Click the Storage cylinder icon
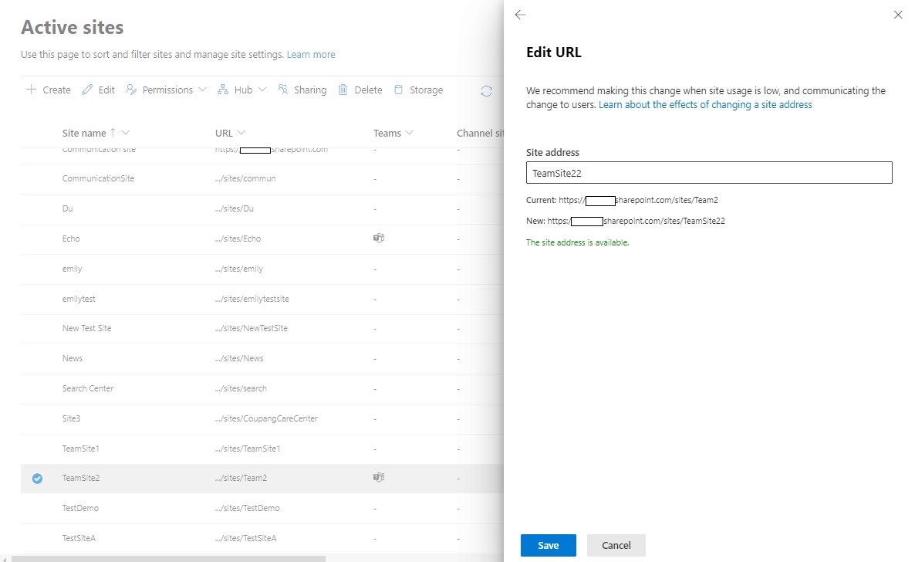This screenshot has width=915, height=562. coord(399,90)
